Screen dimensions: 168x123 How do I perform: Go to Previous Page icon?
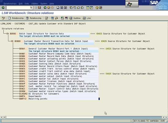point(75,8)
